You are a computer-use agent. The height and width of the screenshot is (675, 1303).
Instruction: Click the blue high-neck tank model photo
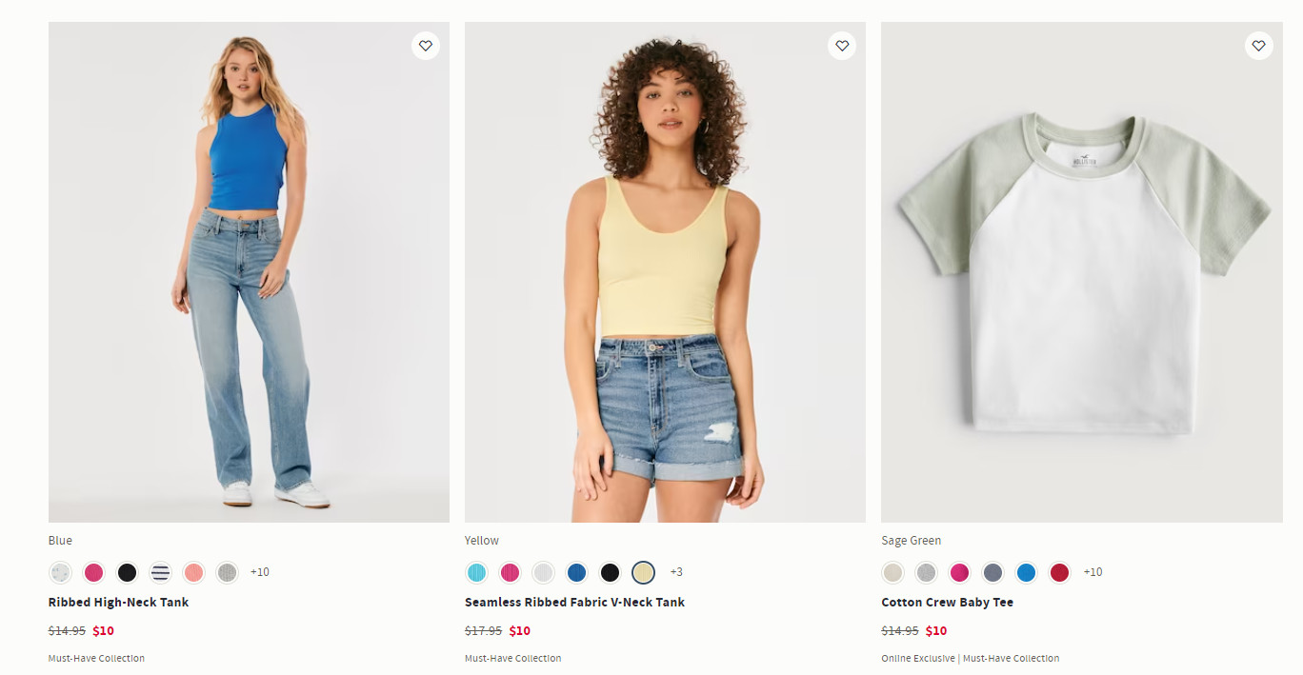click(x=249, y=271)
